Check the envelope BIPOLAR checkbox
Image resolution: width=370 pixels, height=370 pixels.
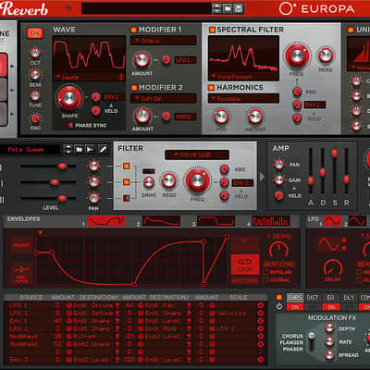pos(266,272)
